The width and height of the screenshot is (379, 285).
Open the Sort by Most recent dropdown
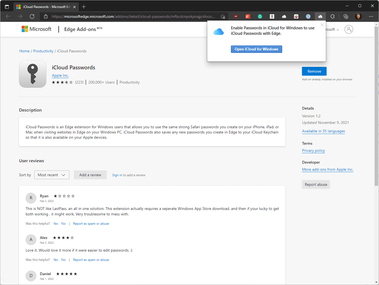[x=52, y=175]
